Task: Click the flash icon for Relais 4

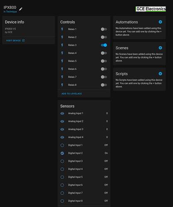Action: 62,53
